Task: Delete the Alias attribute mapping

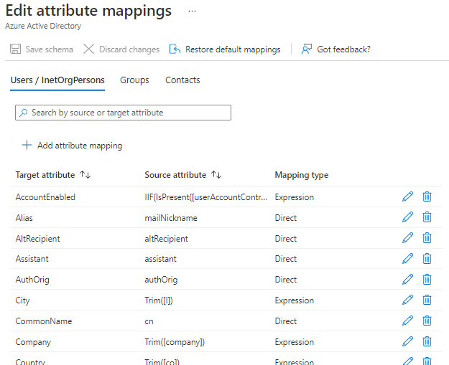Action: point(427,217)
